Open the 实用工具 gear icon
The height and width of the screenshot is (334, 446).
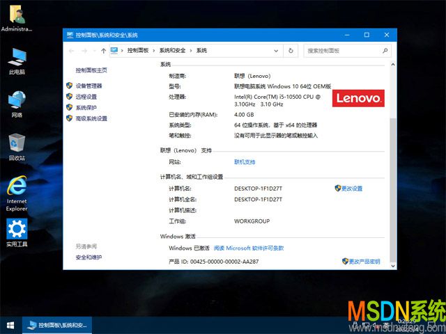click(x=17, y=233)
